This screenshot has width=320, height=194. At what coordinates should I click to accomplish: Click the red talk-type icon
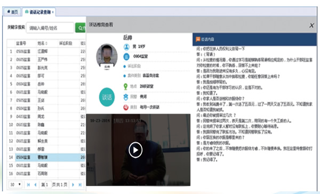click(126, 107)
